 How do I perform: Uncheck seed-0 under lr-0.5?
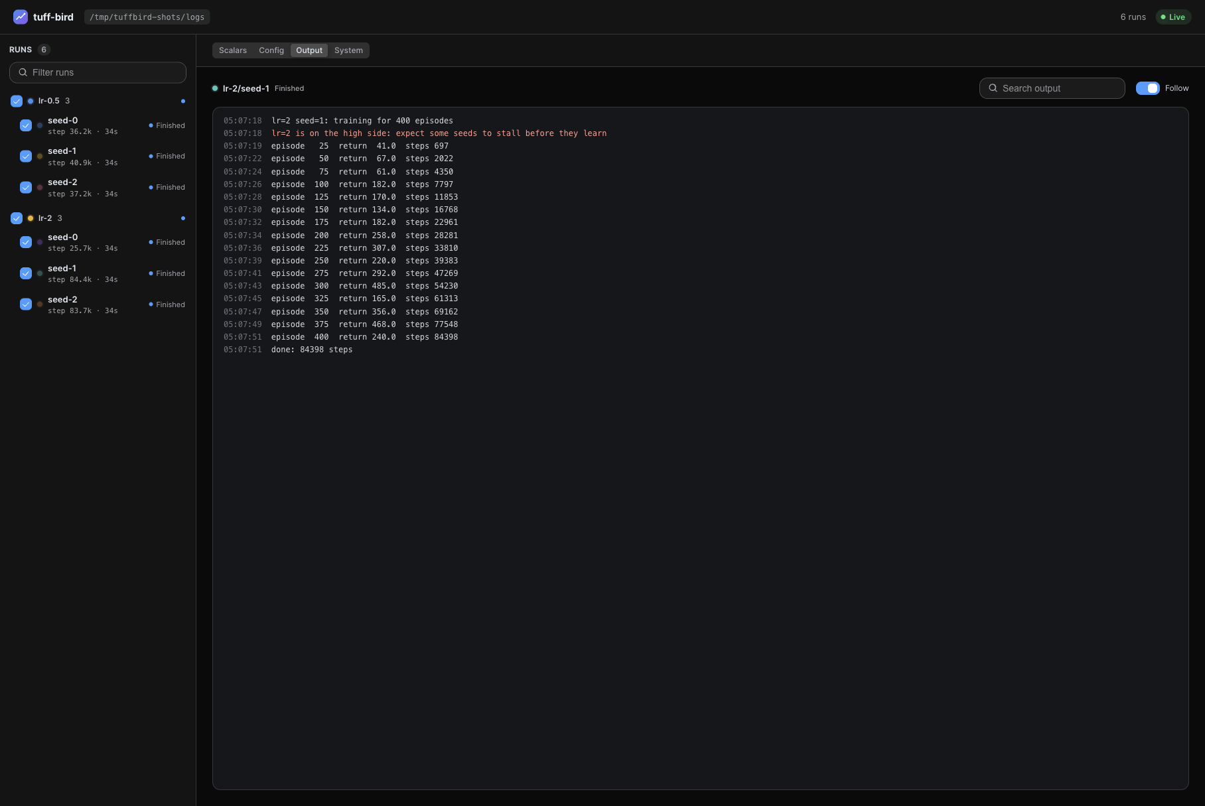26,125
